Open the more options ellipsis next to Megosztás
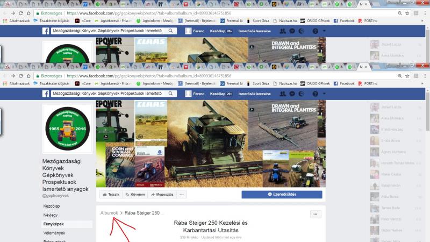Image resolution: width=430 pixels, height=242 pixels. [182, 195]
